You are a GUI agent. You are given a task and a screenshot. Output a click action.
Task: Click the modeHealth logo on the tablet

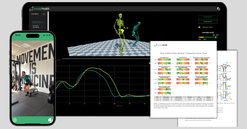point(40,9)
